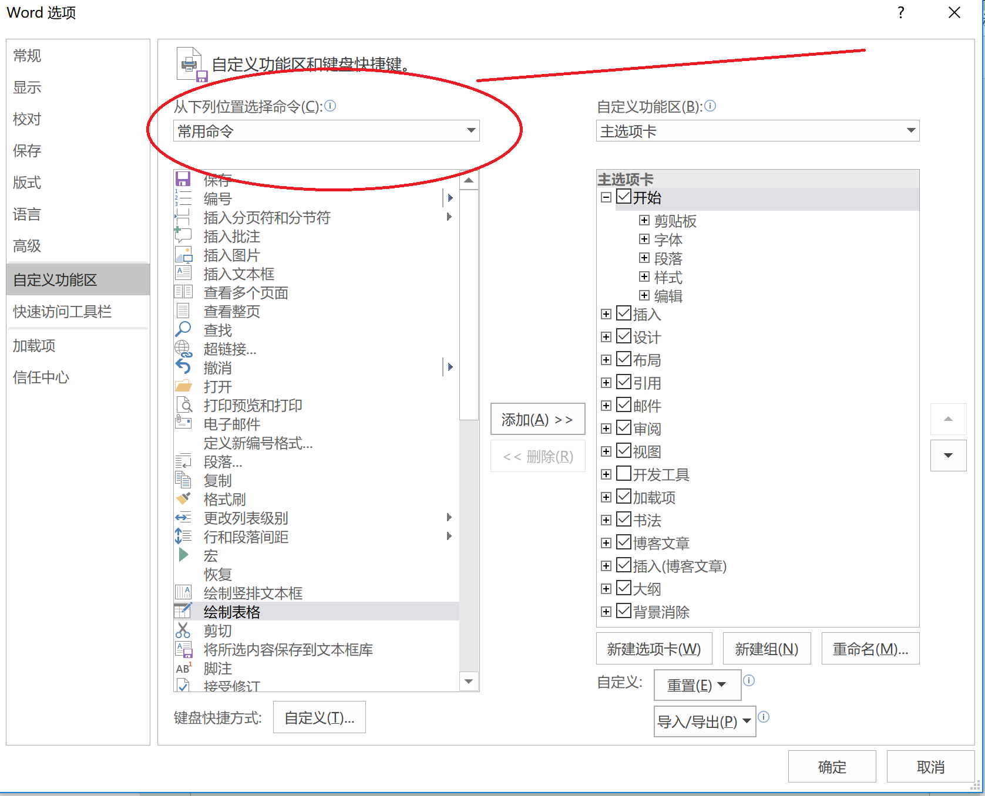985x796 pixels.
Task: Click the command list scrollbar down arrow
Action: [469, 682]
